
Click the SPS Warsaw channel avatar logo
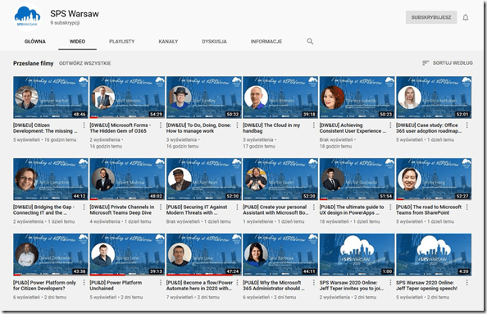[27, 17]
